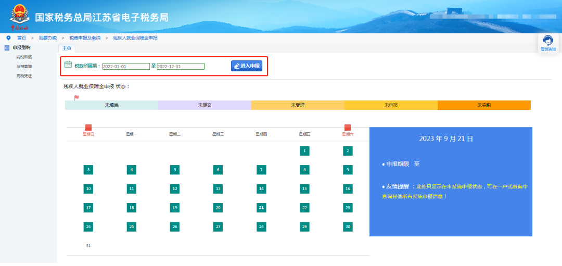This screenshot has height=266, width=562.
Task: Go to 首页 via breadcrumb
Action: point(21,38)
